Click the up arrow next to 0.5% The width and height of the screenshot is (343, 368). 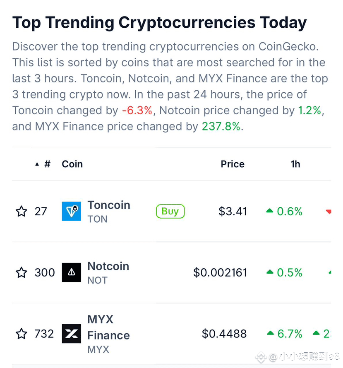pos(270,272)
